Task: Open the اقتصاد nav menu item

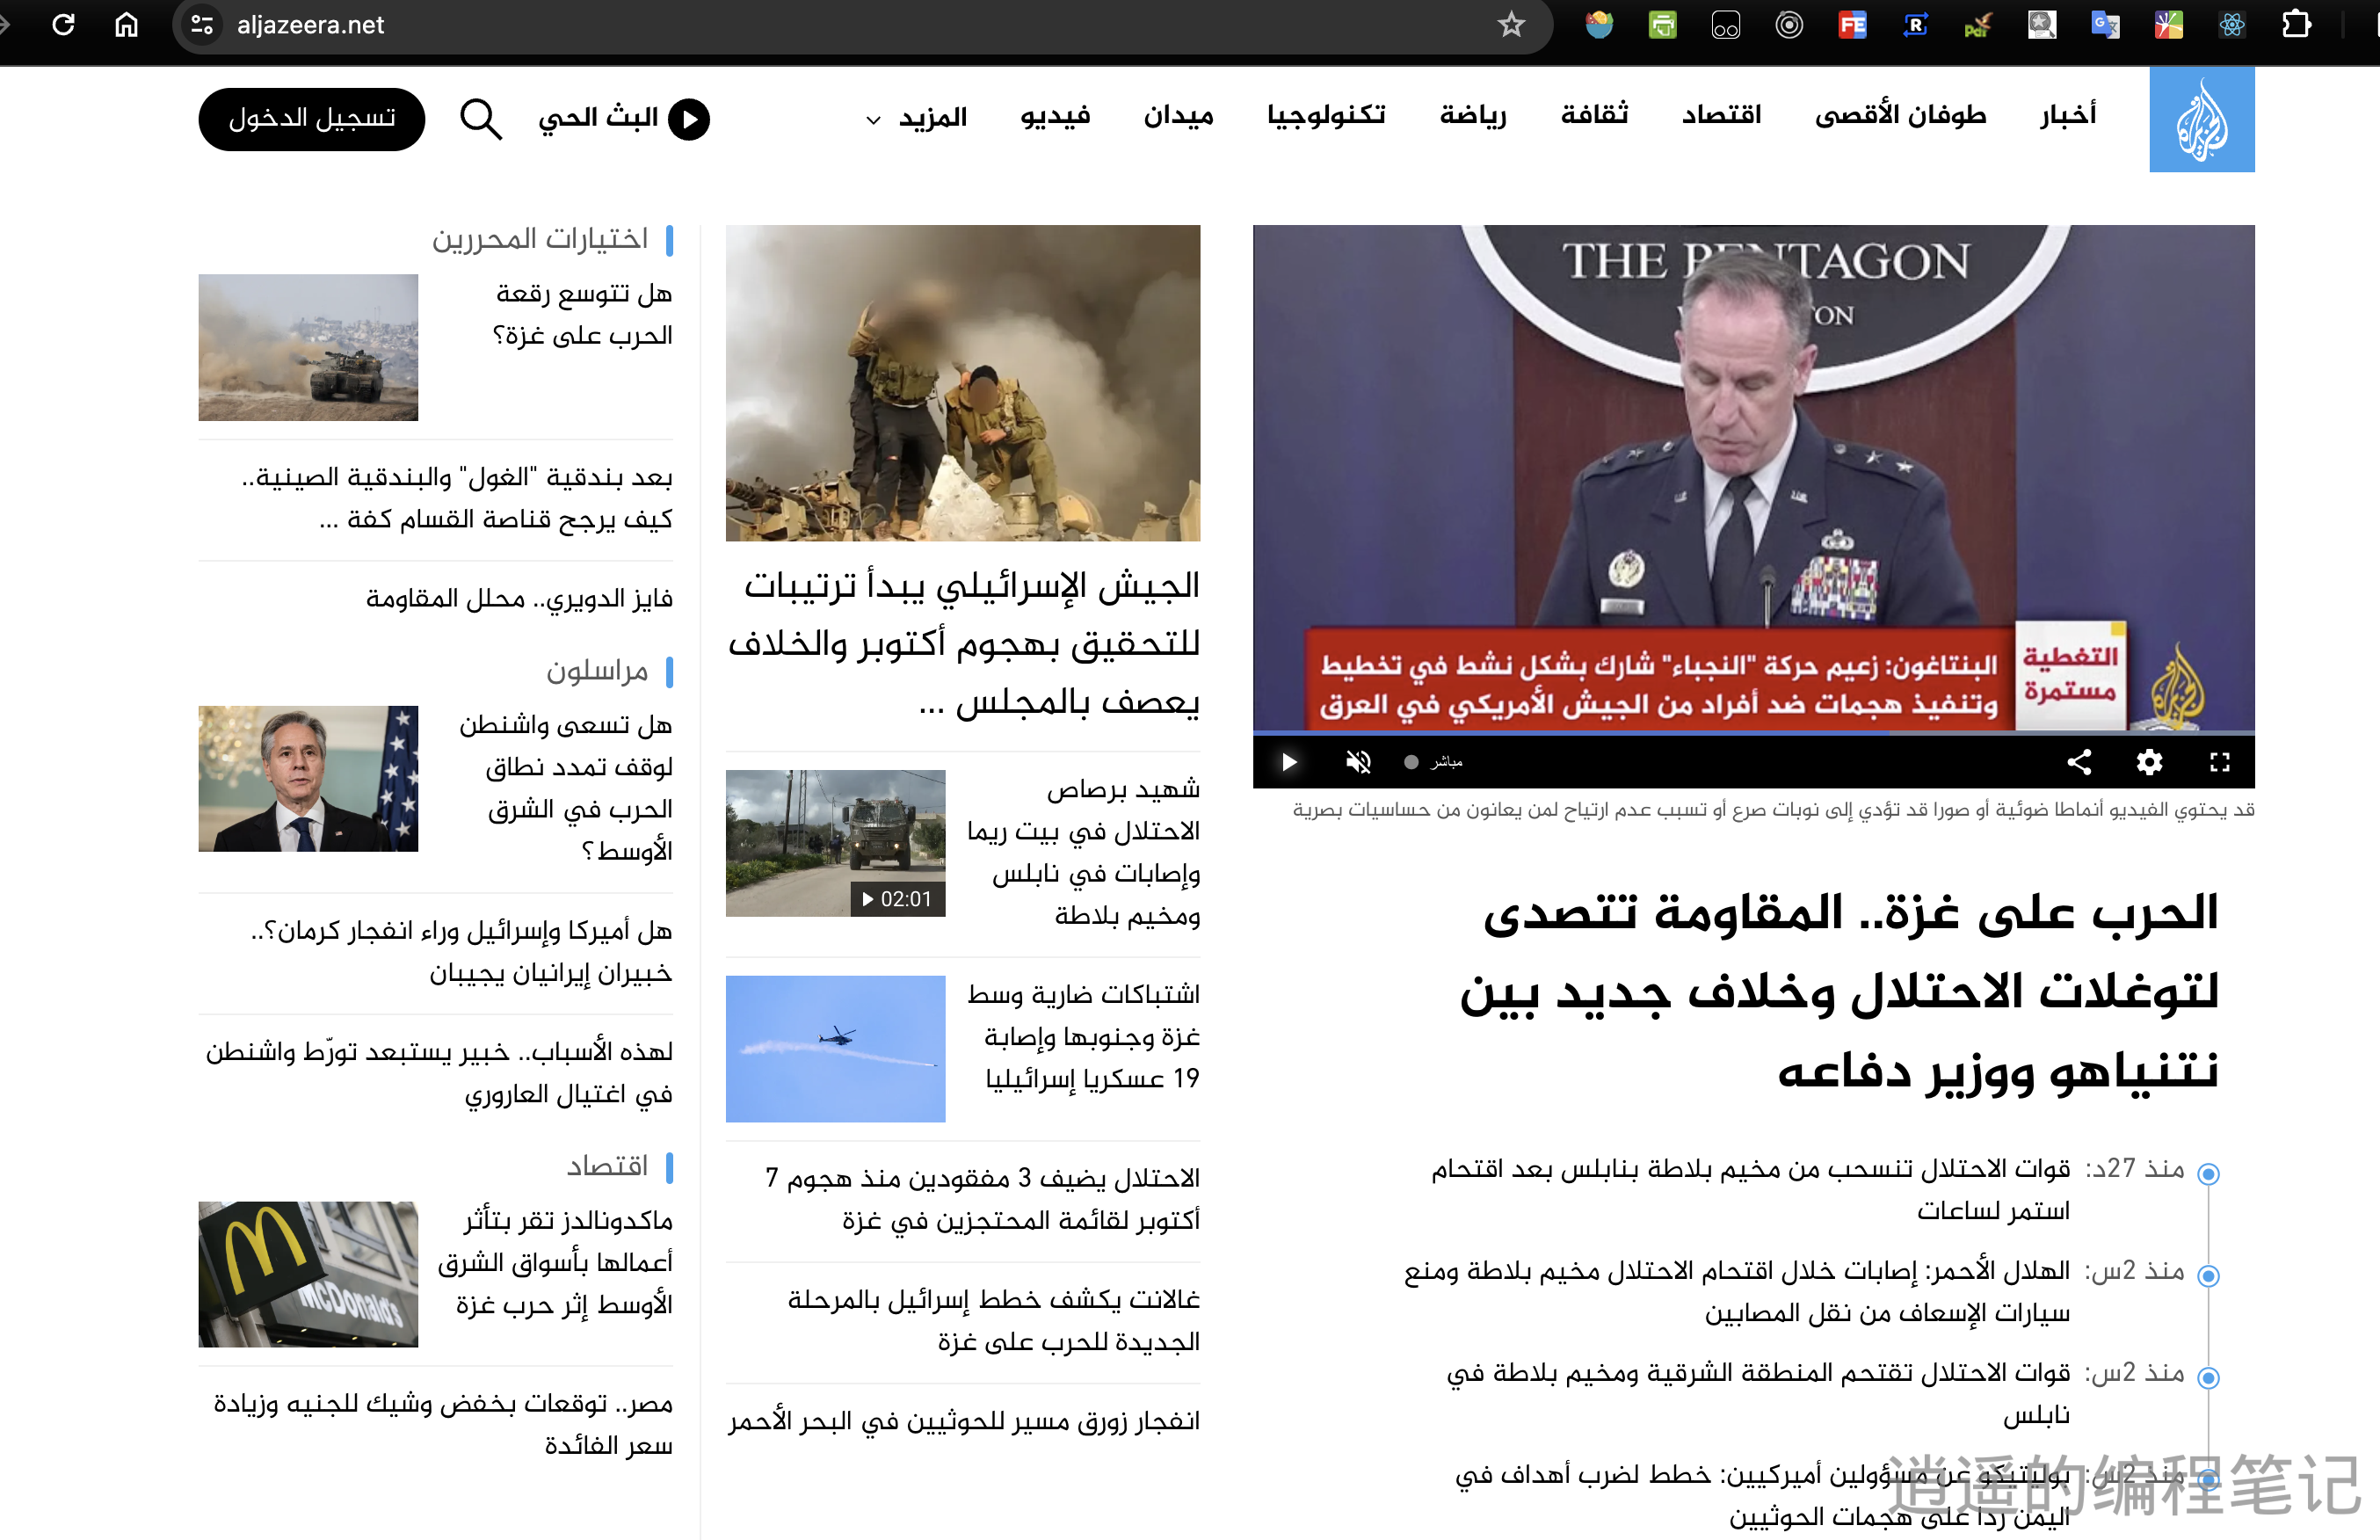Action: 1720,115
